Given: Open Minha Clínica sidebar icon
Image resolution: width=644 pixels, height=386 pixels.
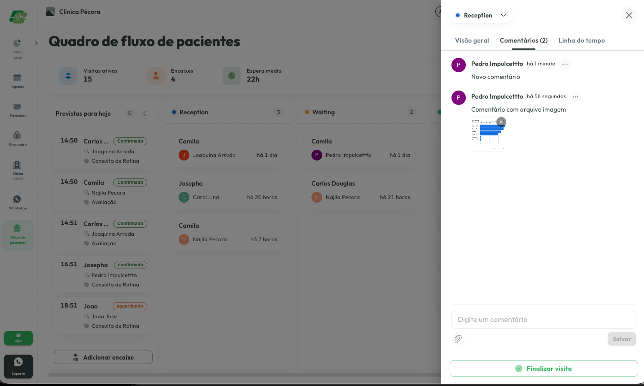Looking at the screenshot, I should click(18, 170).
